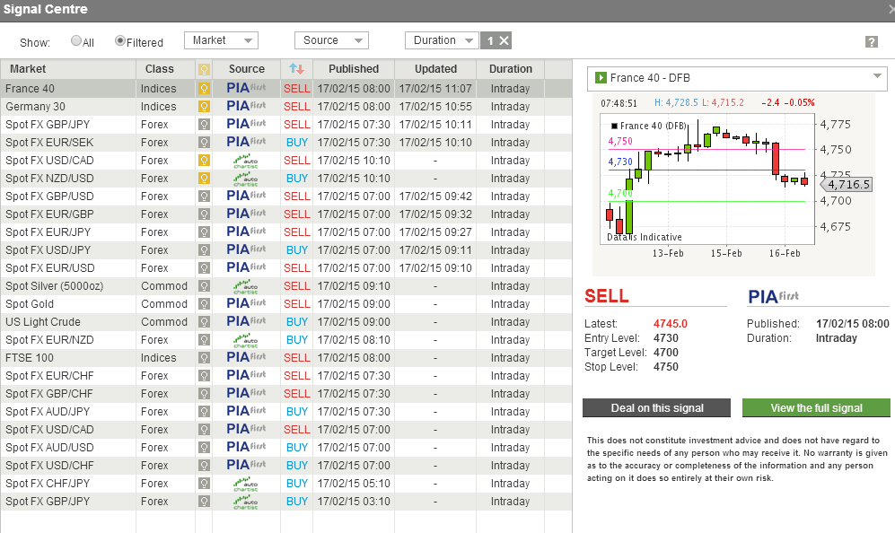Click the grey lightbulb in Spot FX EUR/SEK row
Screen dimensions: 895x533
(204, 143)
